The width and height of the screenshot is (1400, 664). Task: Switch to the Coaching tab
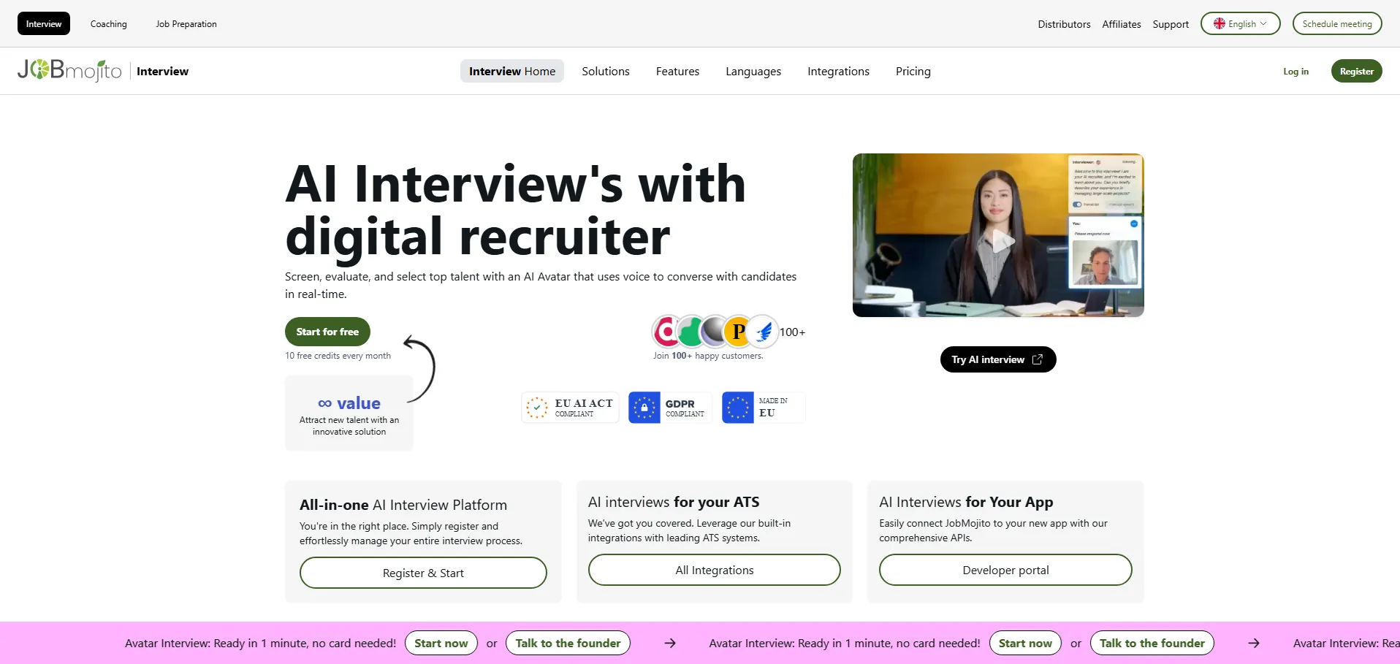108,23
